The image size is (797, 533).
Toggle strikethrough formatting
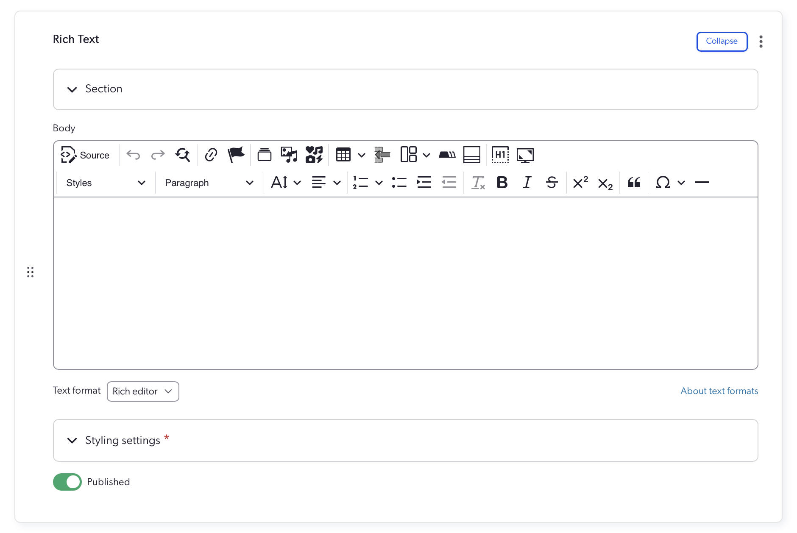pyautogui.click(x=552, y=183)
